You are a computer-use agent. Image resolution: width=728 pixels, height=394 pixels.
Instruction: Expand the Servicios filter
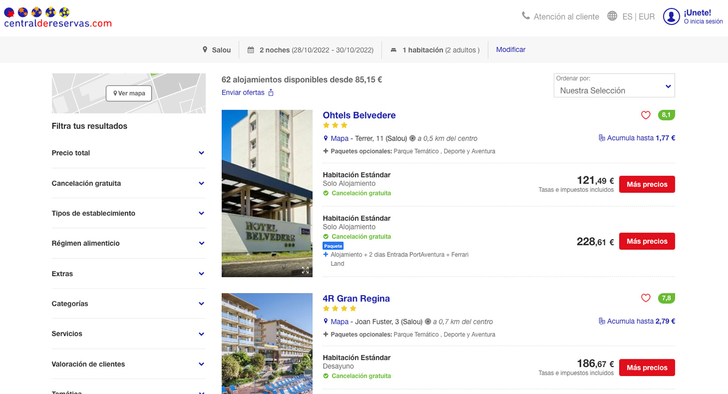click(x=129, y=334)
